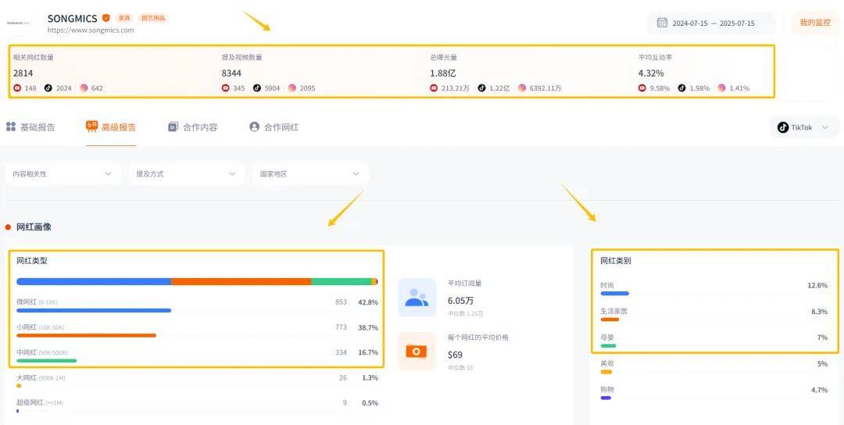Click the 网红画像 section heading
The width and height of the screenshot is (844, 425).
[34, 227]
